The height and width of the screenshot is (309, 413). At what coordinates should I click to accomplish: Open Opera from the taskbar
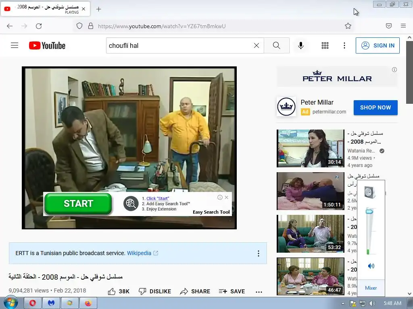click(x=33, y=303)
